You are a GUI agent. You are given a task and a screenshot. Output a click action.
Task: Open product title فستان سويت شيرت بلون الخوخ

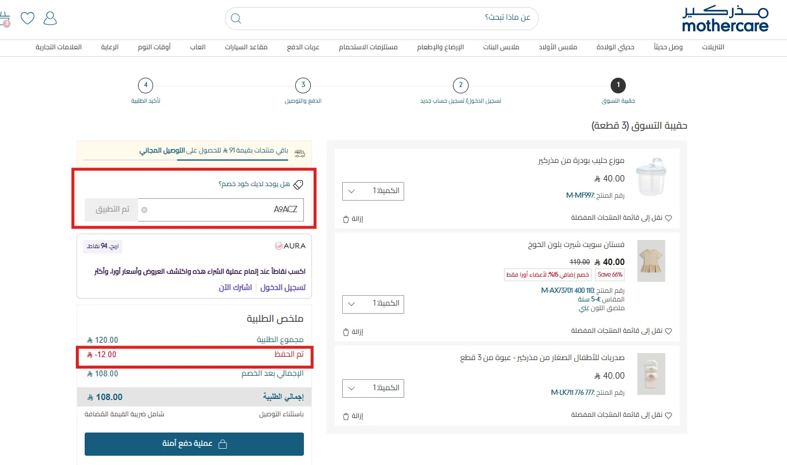[x=575, y=245]
